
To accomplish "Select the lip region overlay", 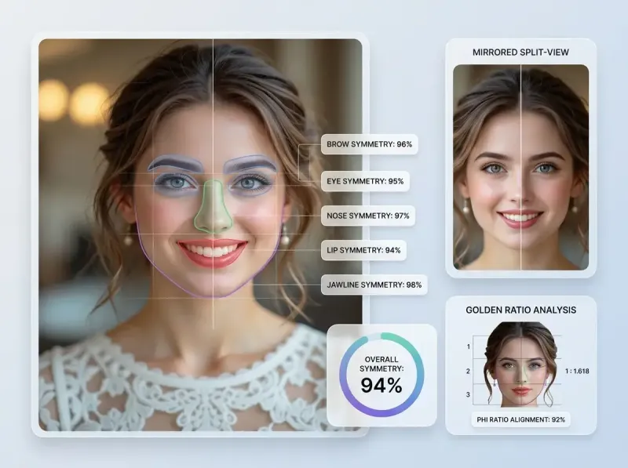I will pyautogui.click(x=212, y=252).
